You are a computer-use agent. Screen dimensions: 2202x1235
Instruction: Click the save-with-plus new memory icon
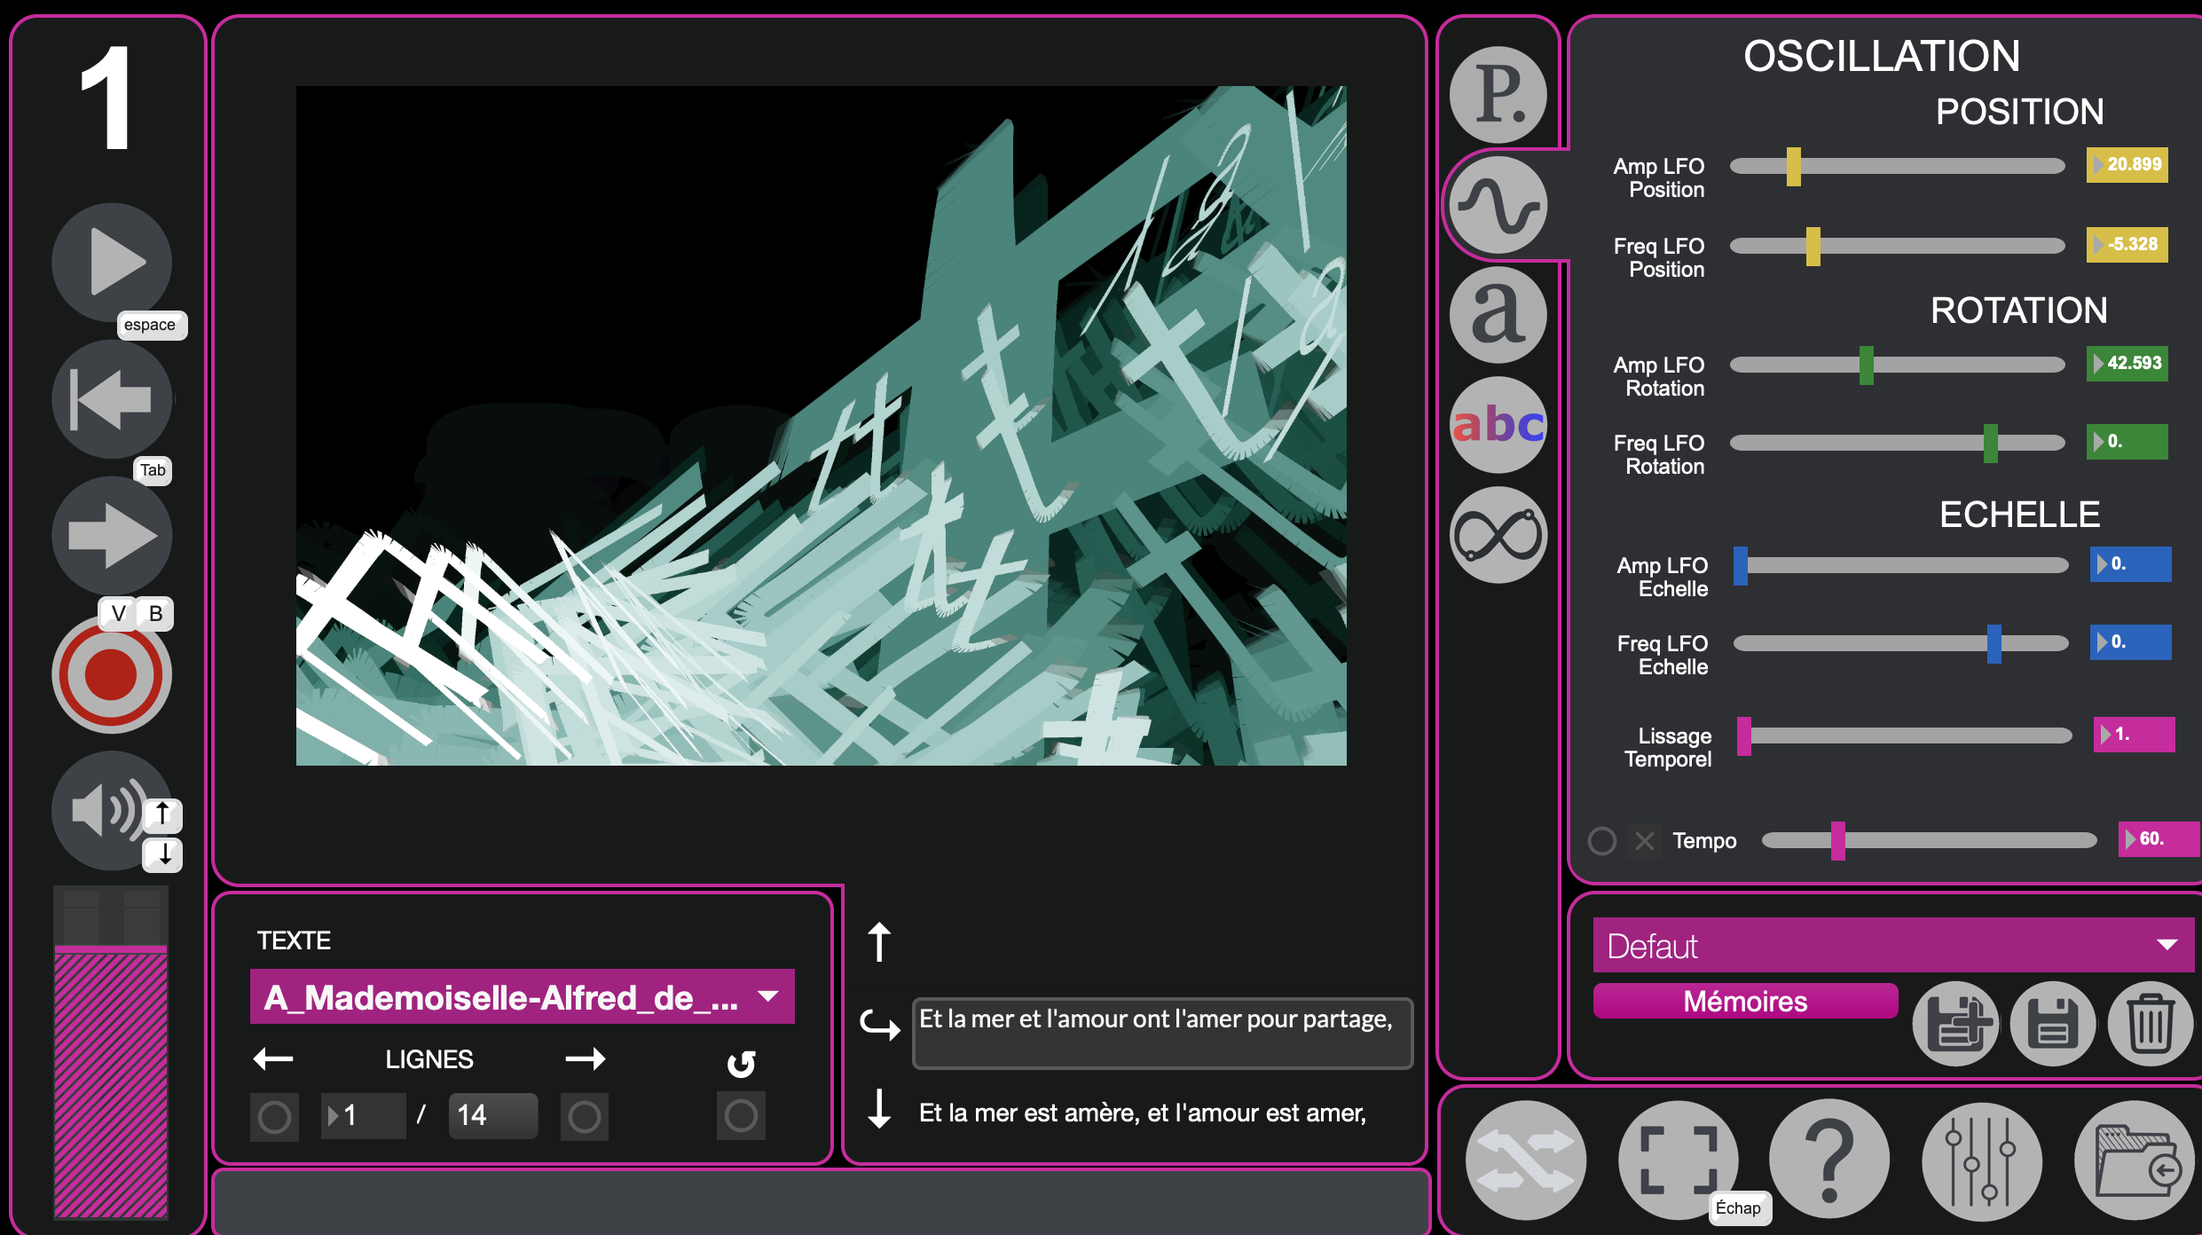(1956, 1024)
